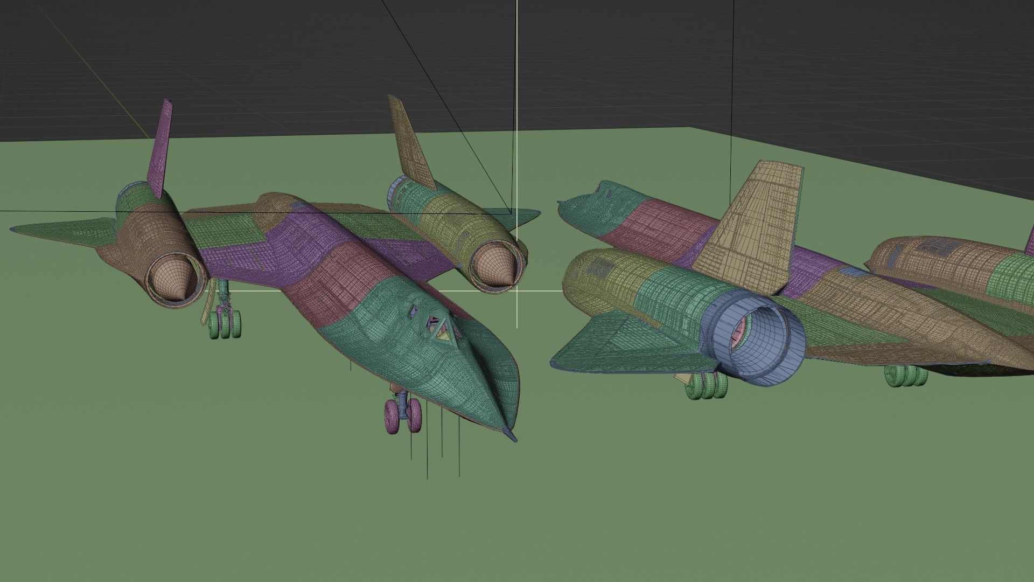This screenshot has width=1034, height=582.
Task: Select the teal delta wing on right aircraft
Action: tap(619, 345)
